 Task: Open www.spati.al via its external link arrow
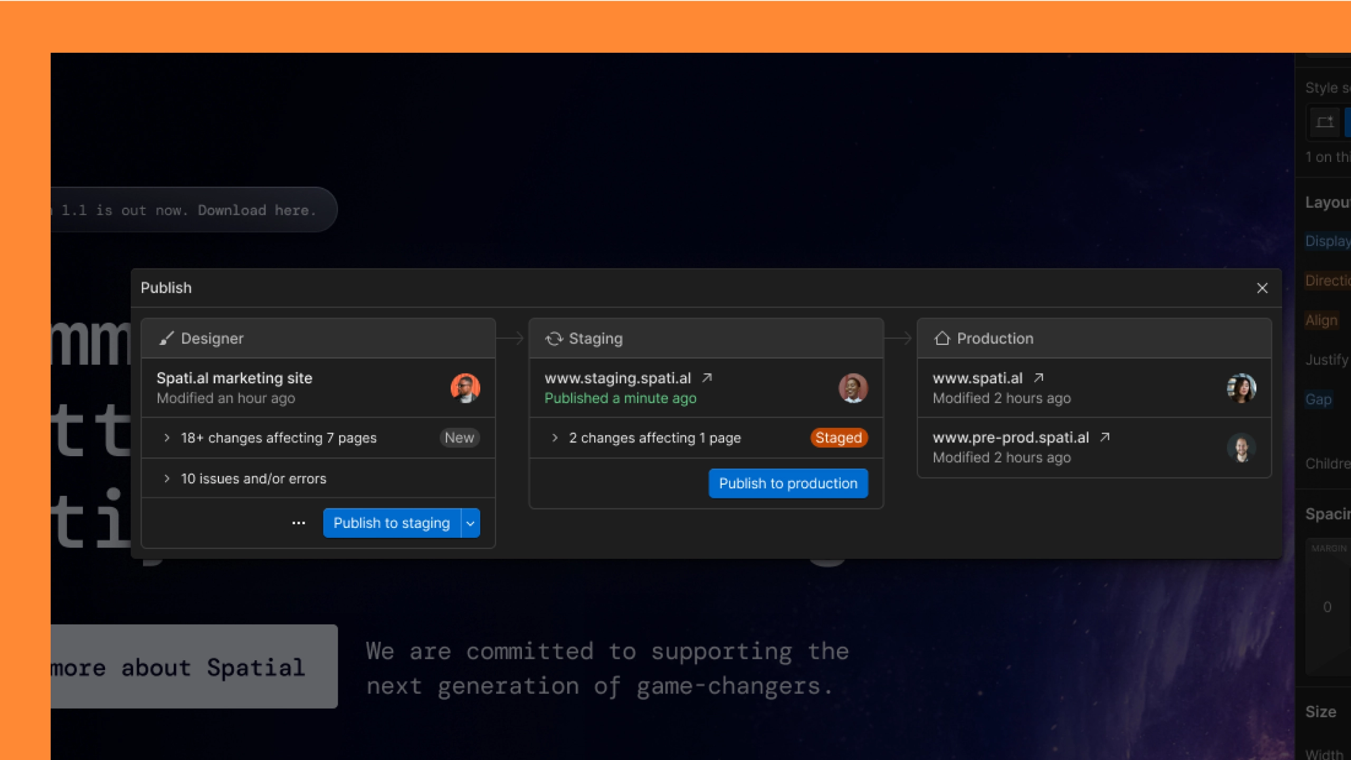(1038, 377)
